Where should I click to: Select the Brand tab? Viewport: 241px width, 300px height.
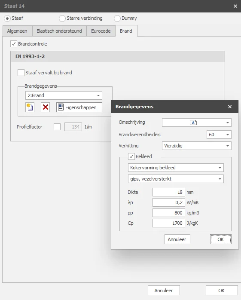click(x=126, y=31)
